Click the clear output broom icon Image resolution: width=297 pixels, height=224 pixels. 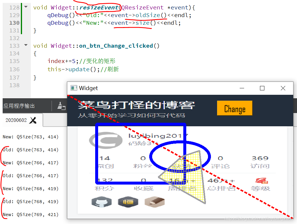point(61,106)
